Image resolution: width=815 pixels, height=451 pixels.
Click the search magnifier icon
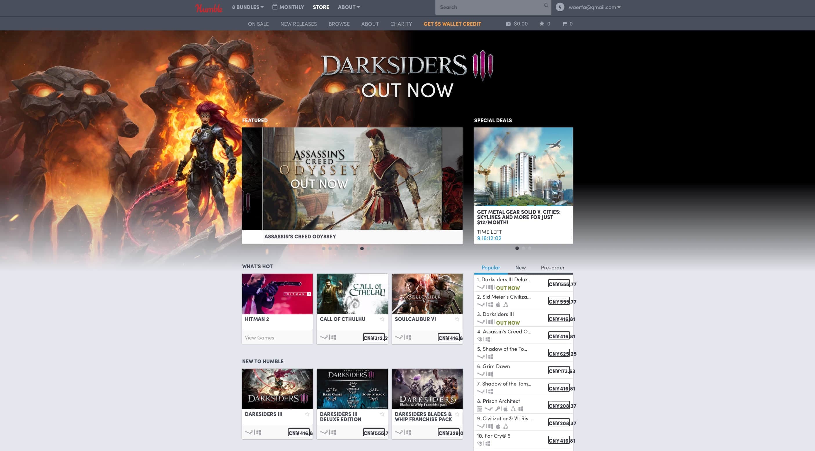tap(546, 6)
